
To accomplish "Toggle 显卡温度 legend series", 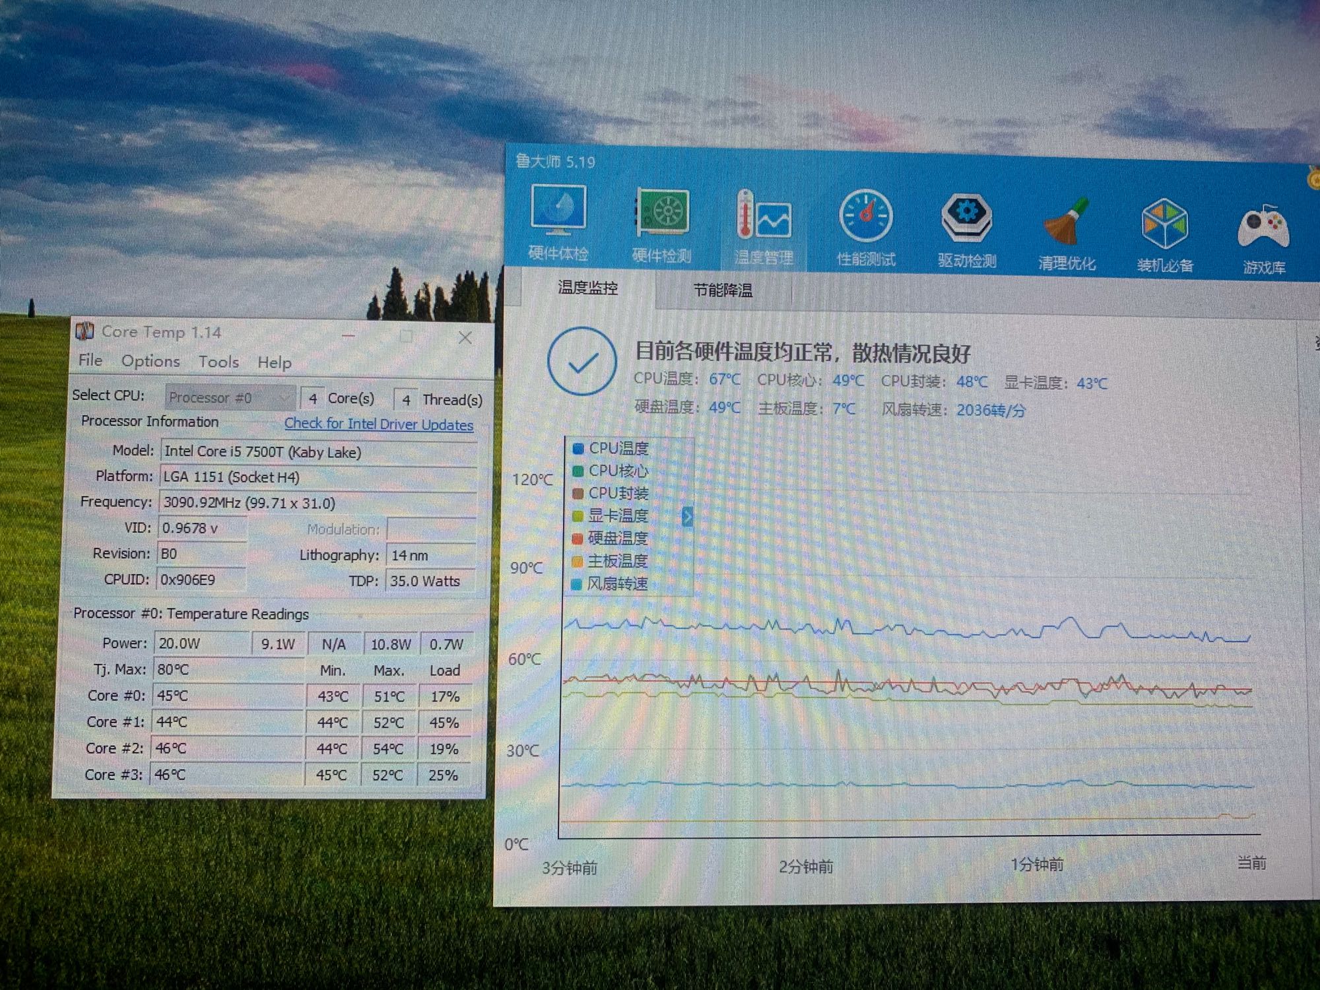I will pyautogui.click(x=610, y=515).
